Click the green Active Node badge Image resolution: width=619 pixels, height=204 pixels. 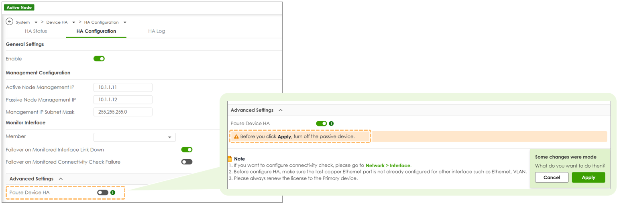click(19, 8)
